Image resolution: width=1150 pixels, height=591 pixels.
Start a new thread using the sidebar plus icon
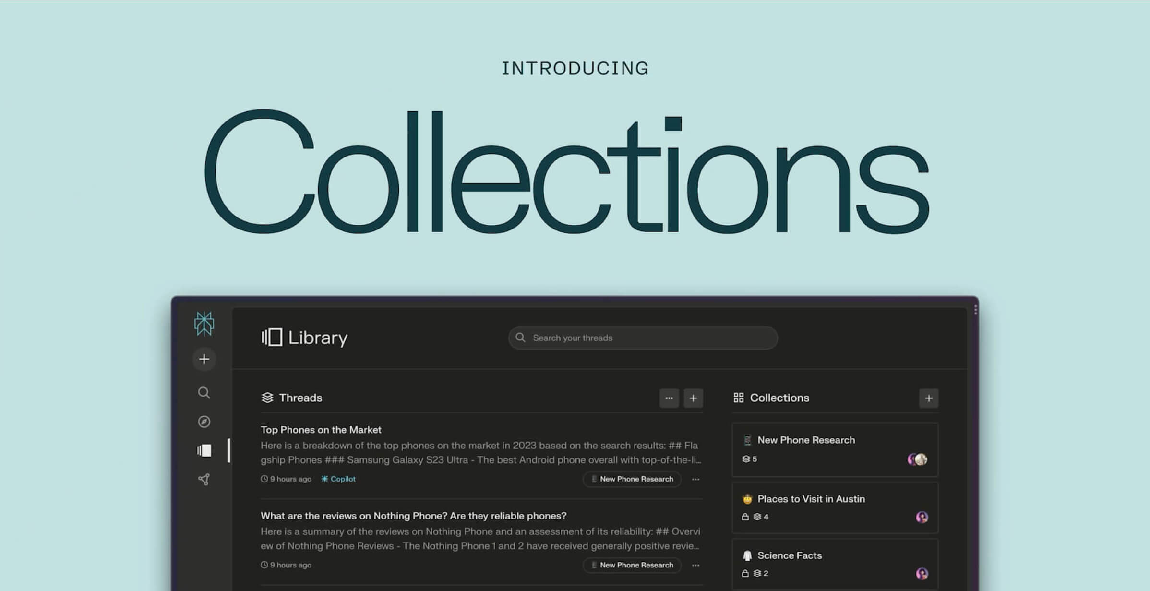coord(204,359)
